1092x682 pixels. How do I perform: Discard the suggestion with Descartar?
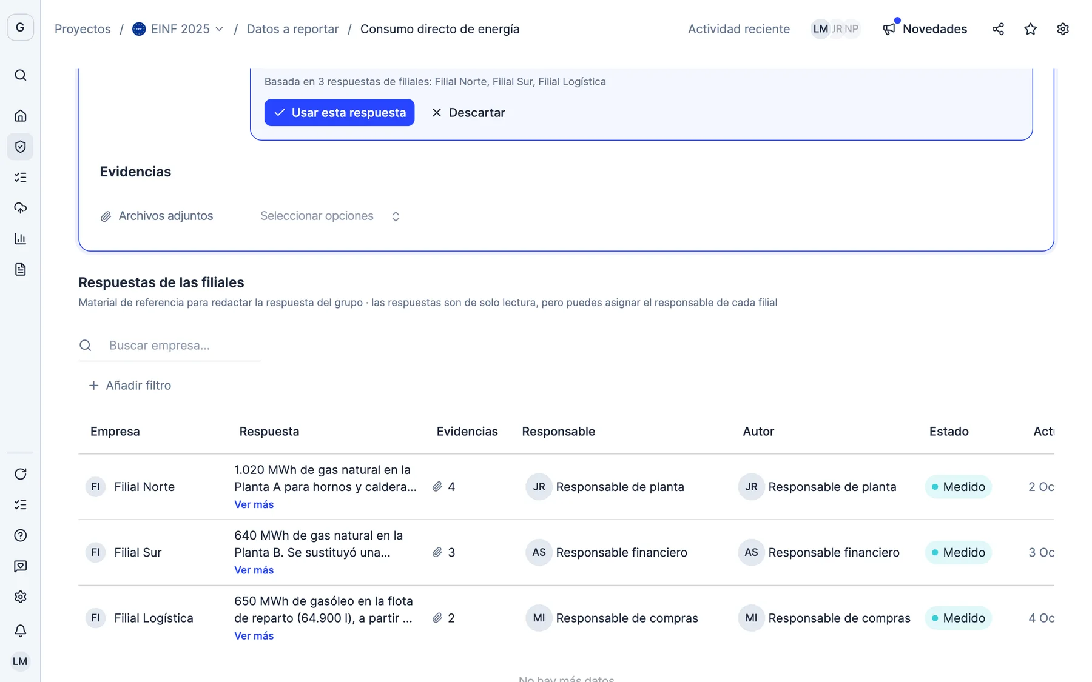click(x=468, y=113)
